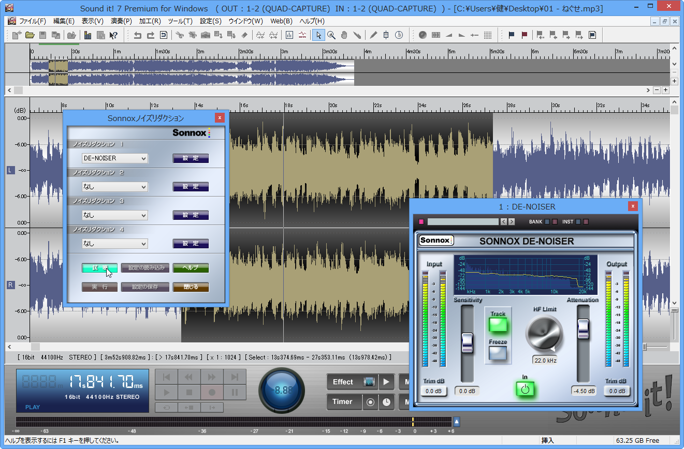This screenshot has width=684, height=449.
Task: Click the scissors cut icon in toolbar
Action: pyautogui.click(x=180, y=35)
